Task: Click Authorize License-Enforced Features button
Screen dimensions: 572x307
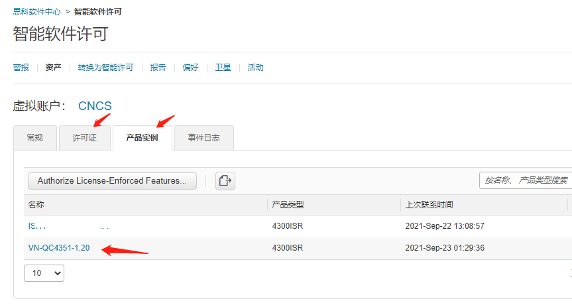Action: pyautogui.click(x=112, y=180)
